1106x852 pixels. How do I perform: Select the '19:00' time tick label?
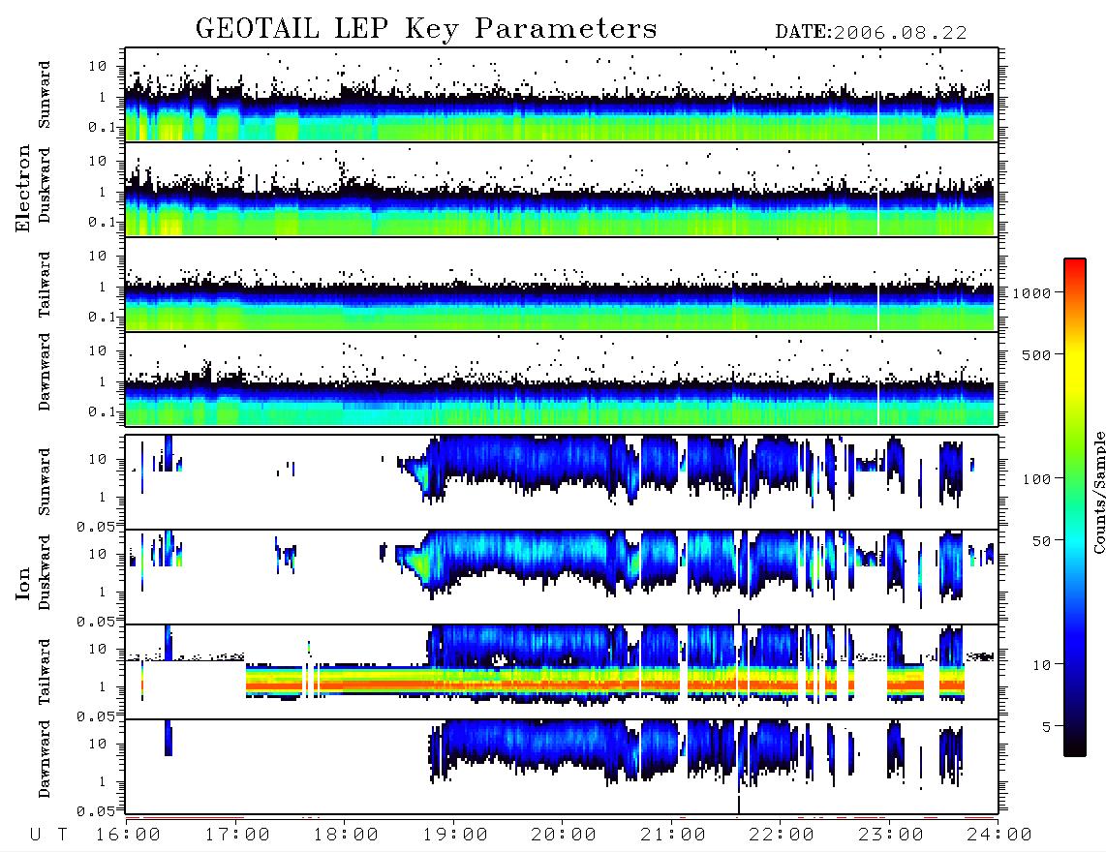pos(455,836)
